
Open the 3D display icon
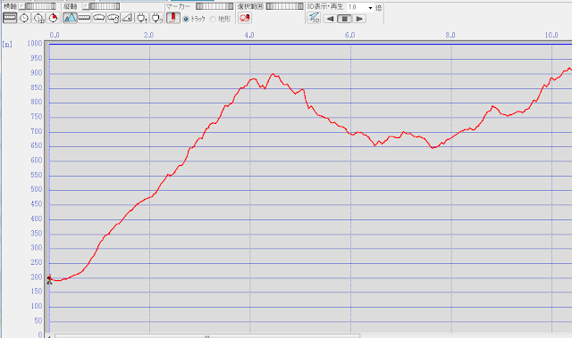pos(314,18)
